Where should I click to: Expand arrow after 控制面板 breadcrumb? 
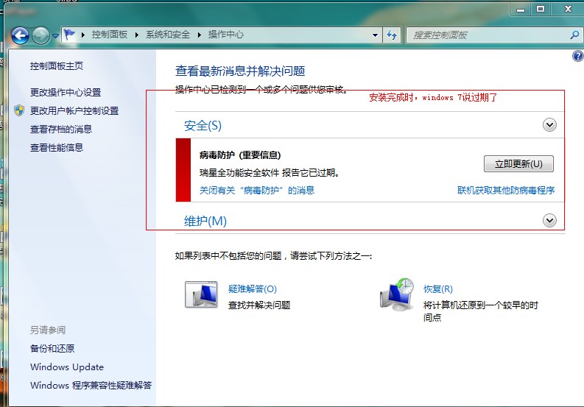[x=137, y=35]
